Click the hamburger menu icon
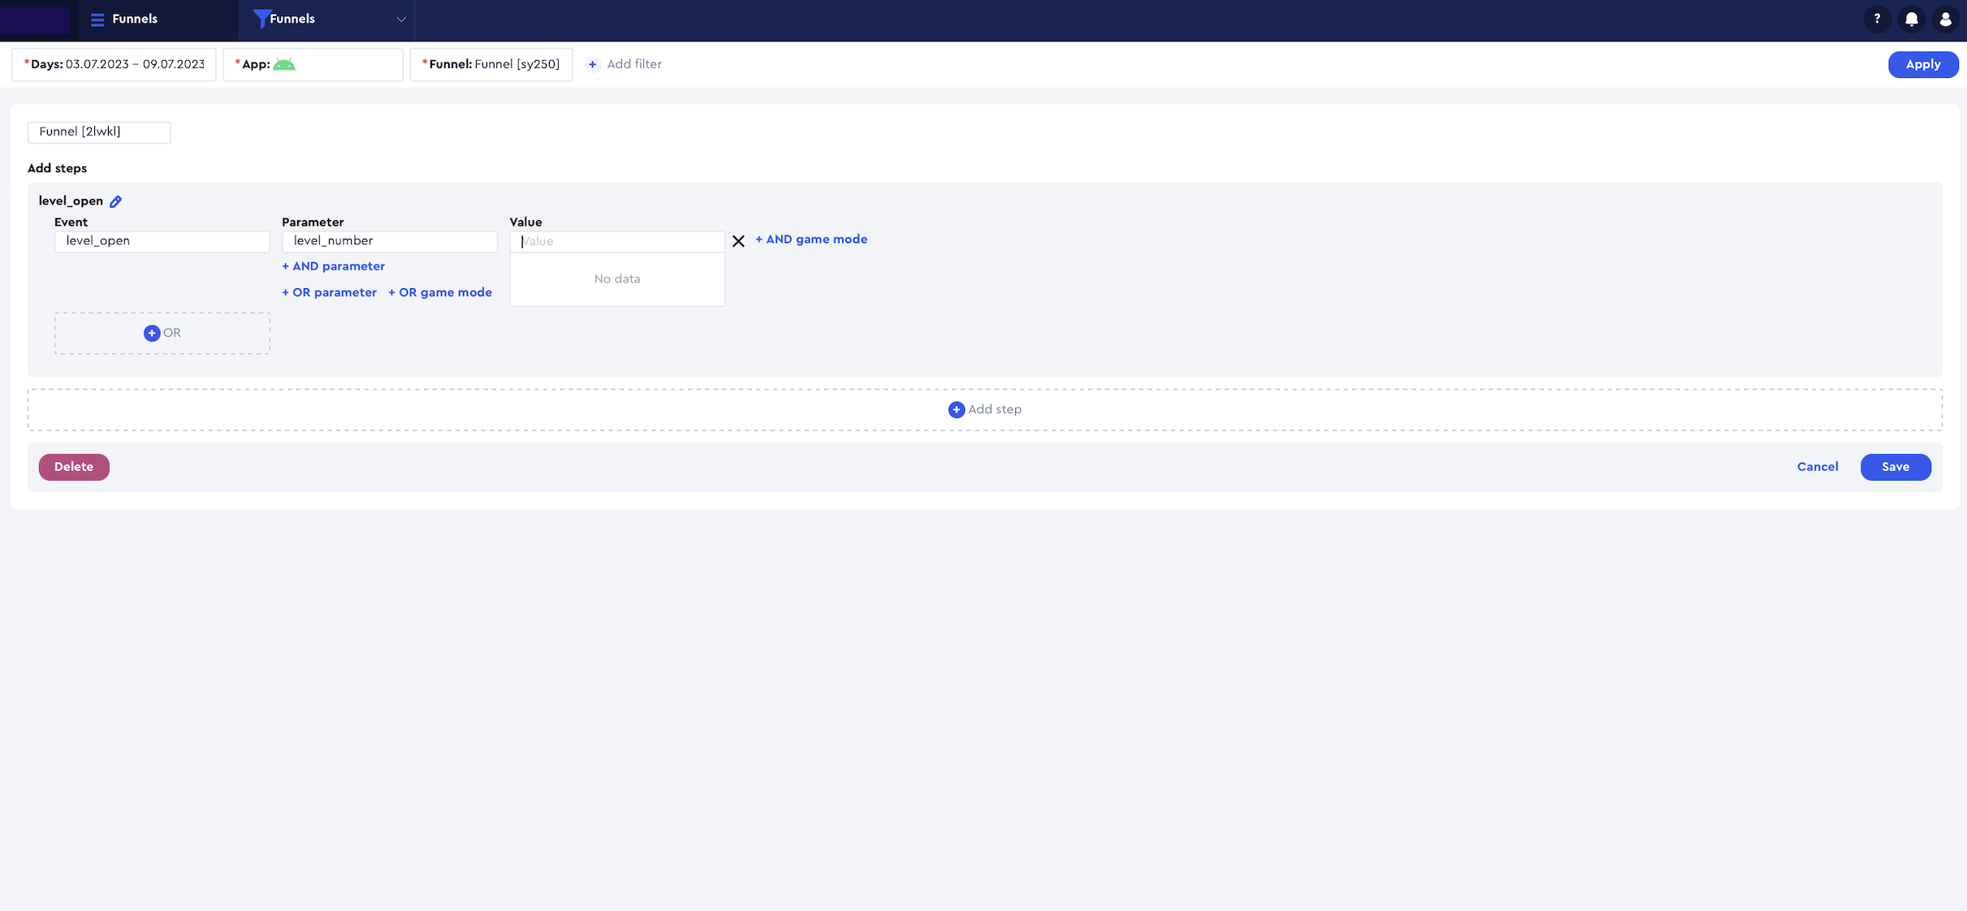 pyautogui.click(x=97, y=19)
